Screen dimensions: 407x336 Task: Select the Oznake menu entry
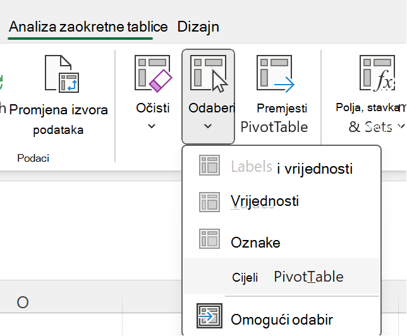pyautogui.click(x=282, y=240)
